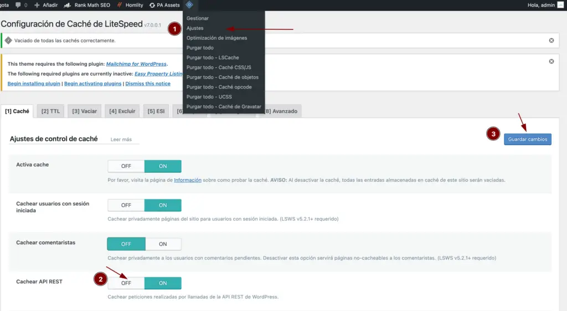Set Cachear comentaristas to OFF

(126, 244)
